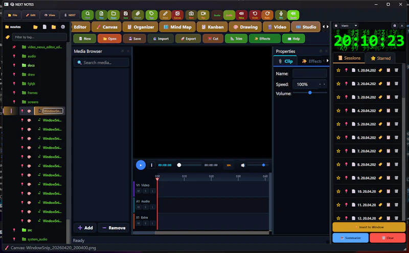Click the clock icon beside Matrix dropdown

pyautogui.click(x=336, y=26)
